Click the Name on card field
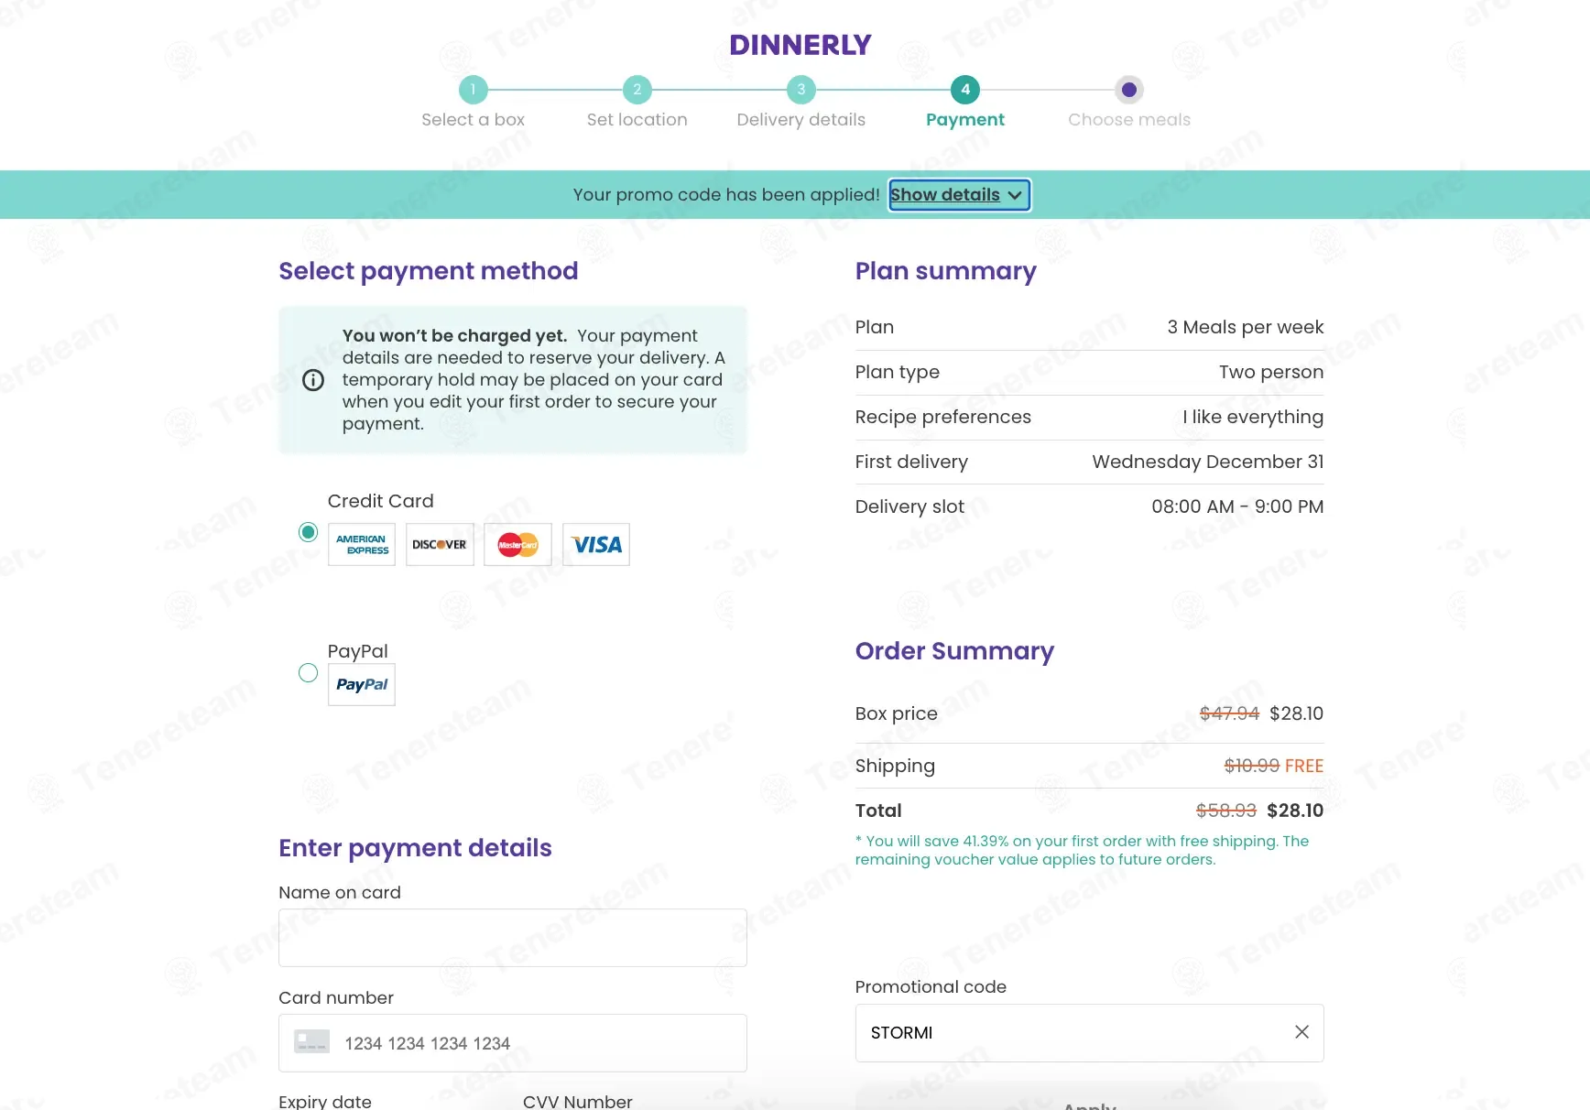This screenshot has height=1110, width=1590. 513,938
